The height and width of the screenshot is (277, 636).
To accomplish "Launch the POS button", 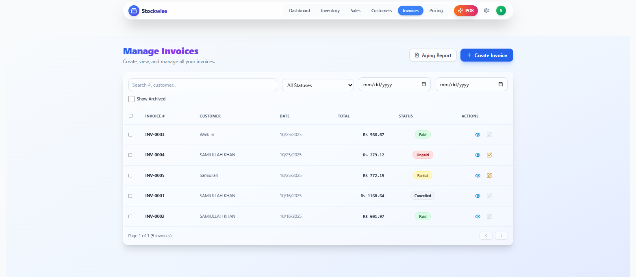I will pos(466,11).
